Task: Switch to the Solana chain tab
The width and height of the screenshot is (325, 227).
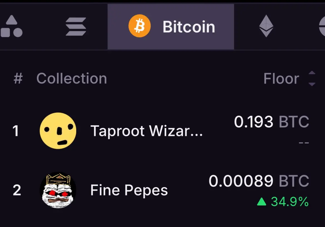Action: 76,27
